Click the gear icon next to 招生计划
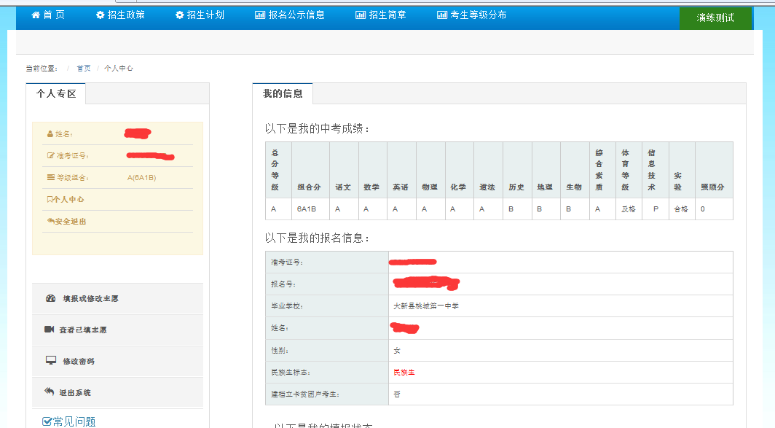This screenshot has height=428, width=775. (x=180, y=15)
